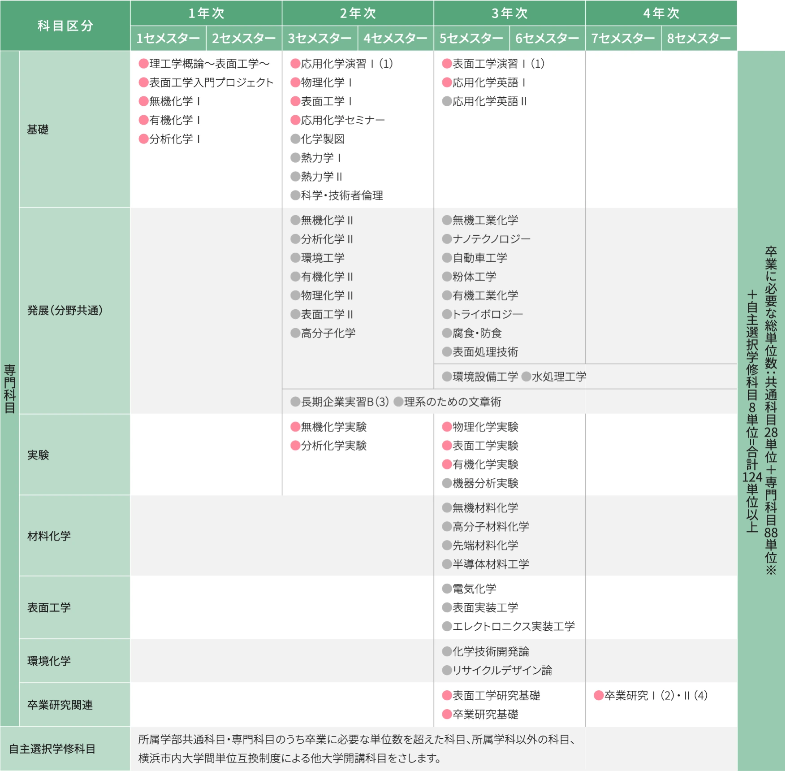786x771 pixels.
Task: Click the pink marker beside 表面工学研究基礎
Action: 447,695
